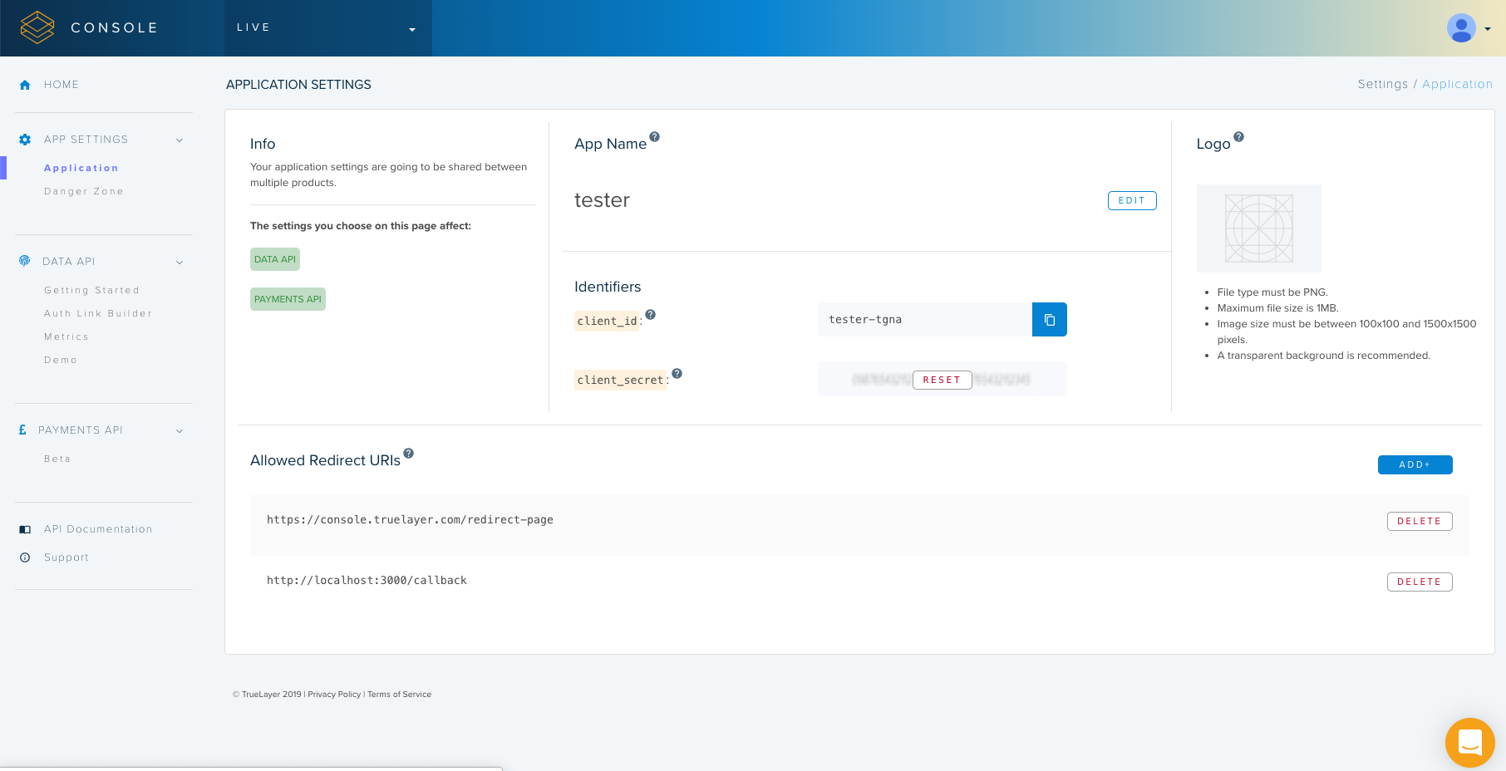Open the Terms of Service link
The image size is (1506, 771).
[399, 695]
